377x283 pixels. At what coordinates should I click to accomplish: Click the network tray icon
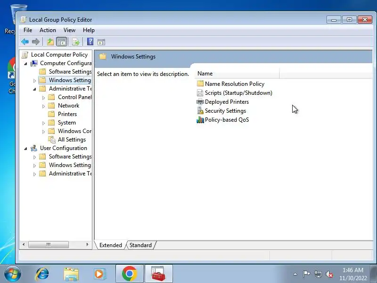click(x=318, y=274)
